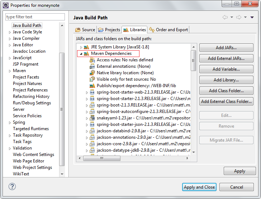Open the view menu dropdown arrow
The height and width of the screenshot is (199, 261).
(252, 17)
